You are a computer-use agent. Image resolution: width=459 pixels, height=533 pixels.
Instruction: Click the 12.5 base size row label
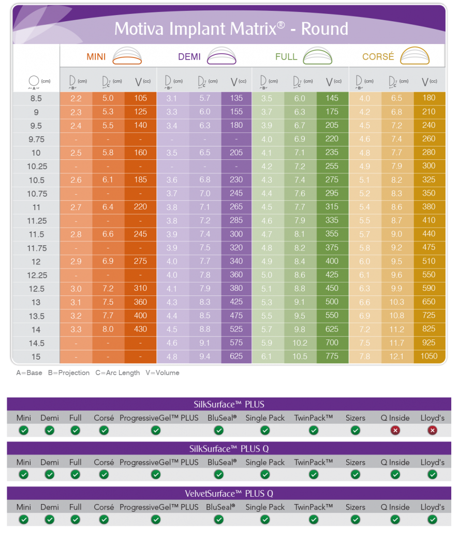pos(35,289)
